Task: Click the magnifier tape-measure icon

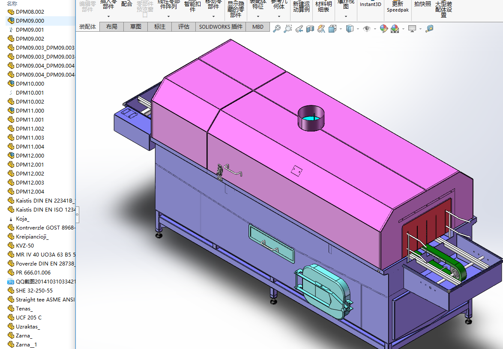Action: click(x=429, y=29)
